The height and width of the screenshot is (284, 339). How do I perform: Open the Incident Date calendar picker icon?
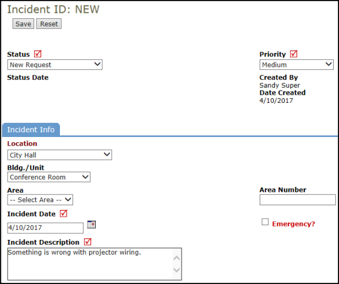point(92,225)
